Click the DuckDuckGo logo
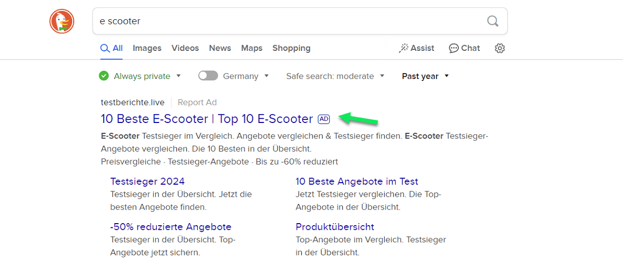Image resolution: width=623 pixels, height=275 pixels. 62,21
